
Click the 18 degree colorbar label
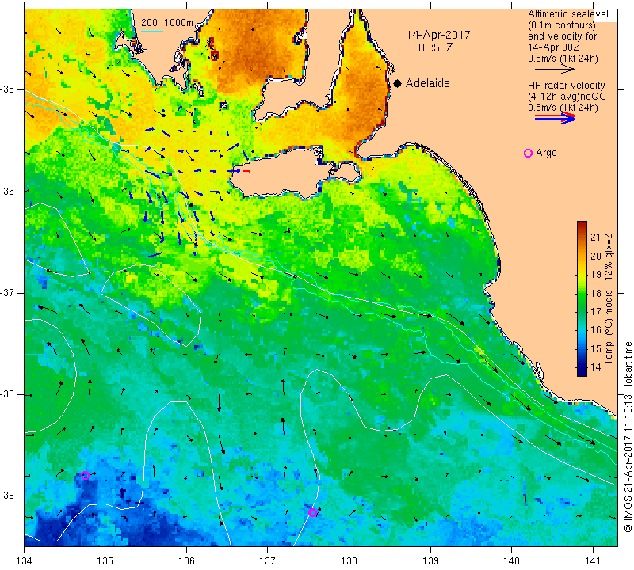pyautogui.click(x=595, y=293)
